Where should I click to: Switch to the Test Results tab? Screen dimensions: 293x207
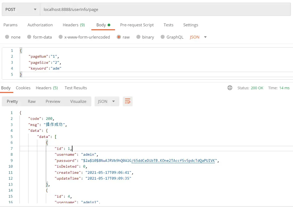click(x=76, y=88)
